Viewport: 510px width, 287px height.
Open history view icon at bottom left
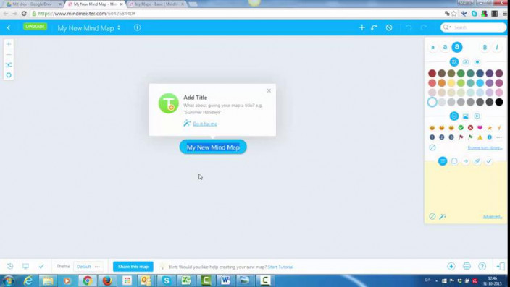coord(10,266)
